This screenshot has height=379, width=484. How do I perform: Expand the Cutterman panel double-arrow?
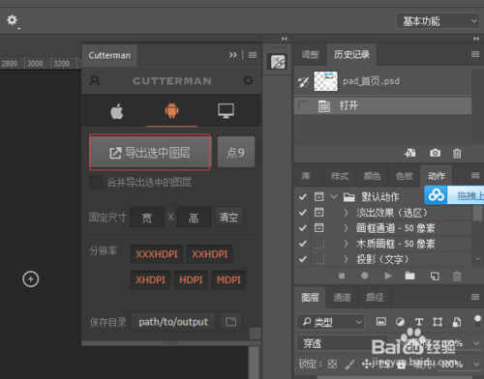click(x=232, y=55)
